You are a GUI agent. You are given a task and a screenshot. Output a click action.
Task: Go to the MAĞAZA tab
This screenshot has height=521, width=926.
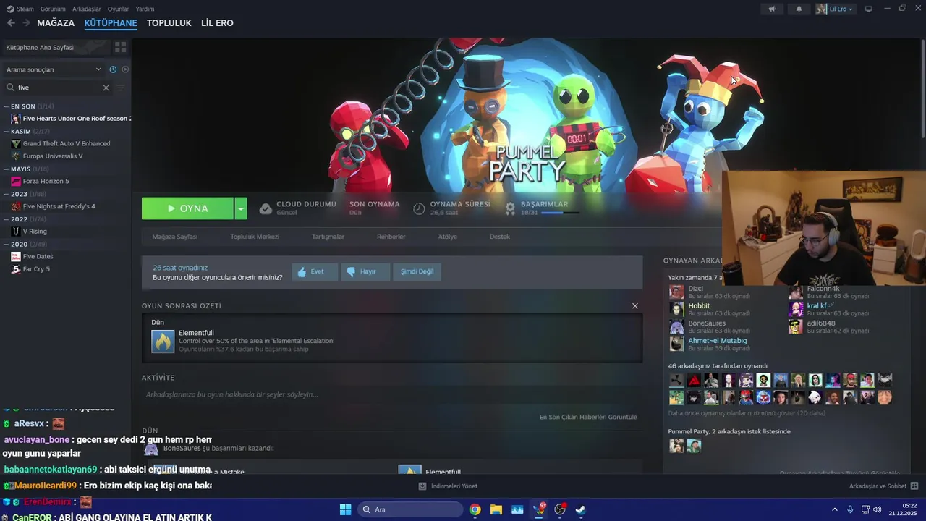[x=56, y=23]
